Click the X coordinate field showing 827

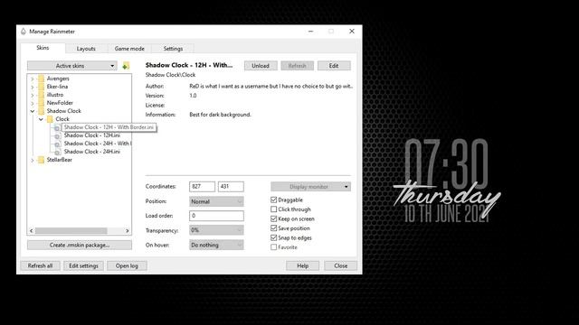click(x=202, y=187)
